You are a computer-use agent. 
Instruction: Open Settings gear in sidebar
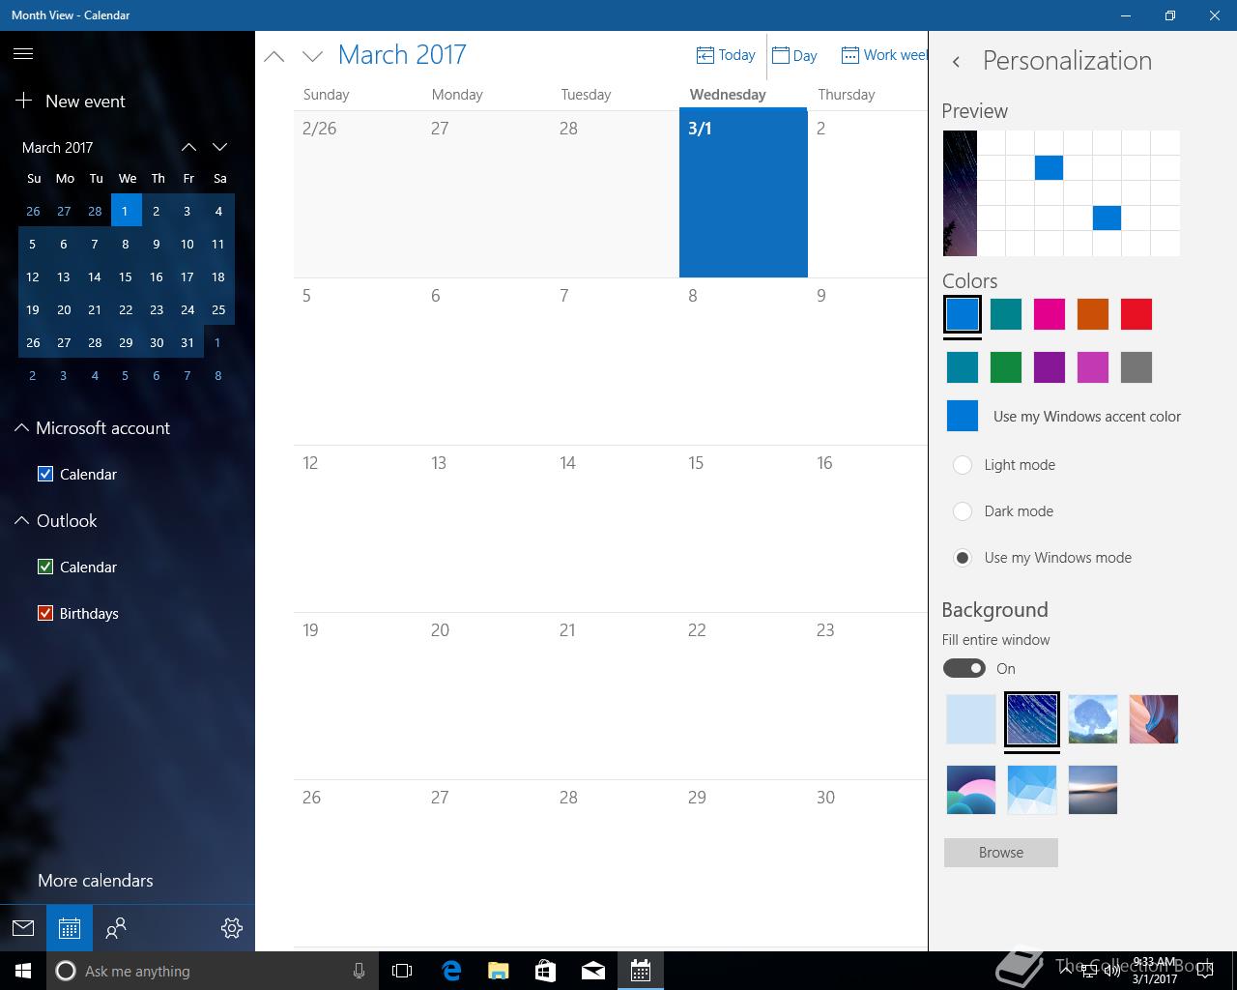click(x=232, y=928)
